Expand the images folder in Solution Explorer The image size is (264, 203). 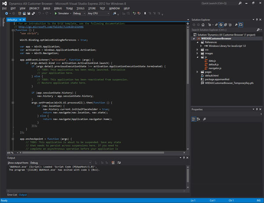tap(198, 53)
